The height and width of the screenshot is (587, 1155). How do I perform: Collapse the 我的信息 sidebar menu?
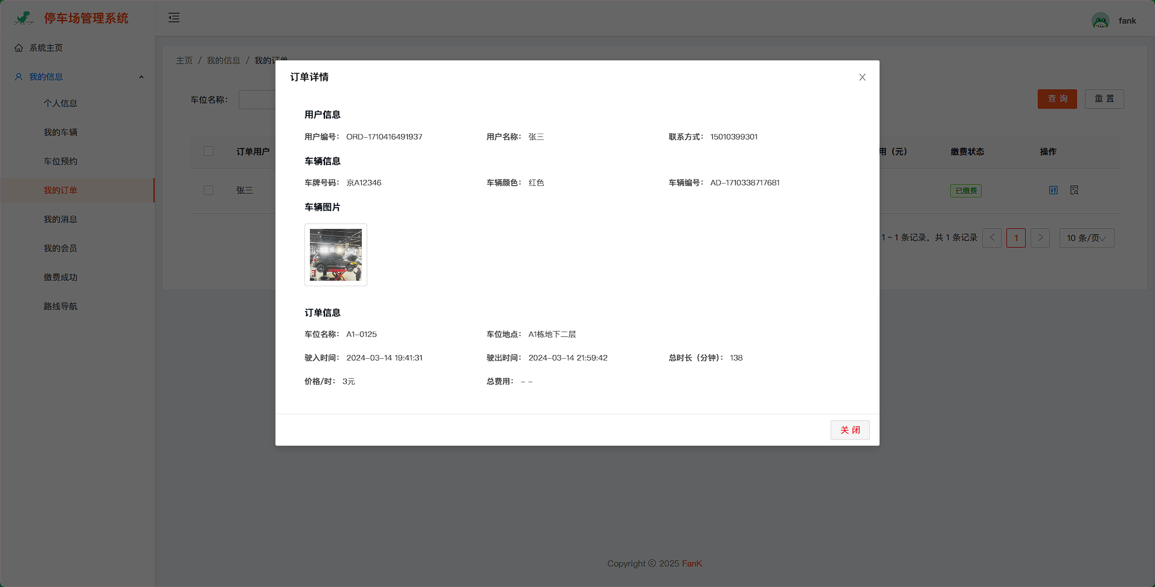141,77
